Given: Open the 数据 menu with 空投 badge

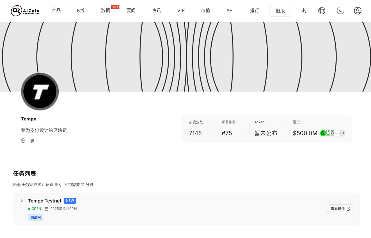Looking at the screenshot, I should [x=106, y=11].
